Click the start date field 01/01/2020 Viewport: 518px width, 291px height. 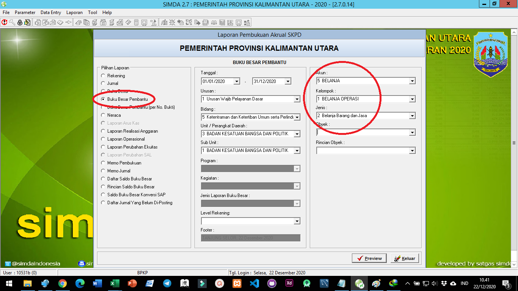[x=217, y=81]
